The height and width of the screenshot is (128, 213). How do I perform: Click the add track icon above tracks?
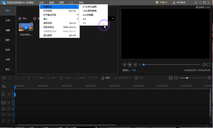point(4,86)
